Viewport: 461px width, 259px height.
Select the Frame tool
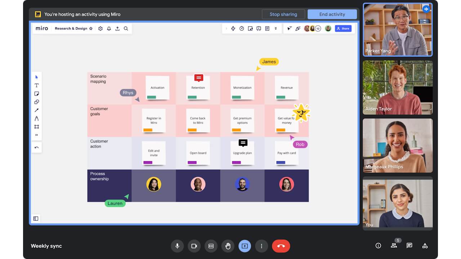[x=36, y=127]
